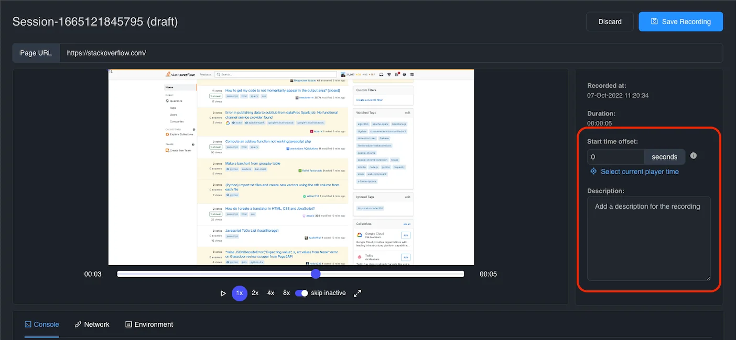Open How do I create a translator question
The height and width of the screenshot is (340, 736).
click(270, 209)
